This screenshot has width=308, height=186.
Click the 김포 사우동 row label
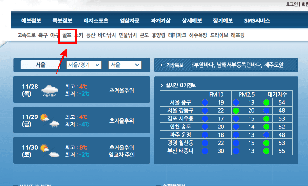180,118
